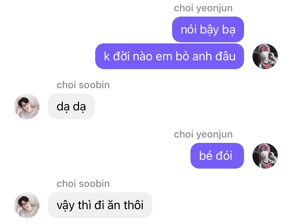
Task: Click 'choi soobin' name above 'vậy thì đi ăn thôi'
Action: click(83, 183)
